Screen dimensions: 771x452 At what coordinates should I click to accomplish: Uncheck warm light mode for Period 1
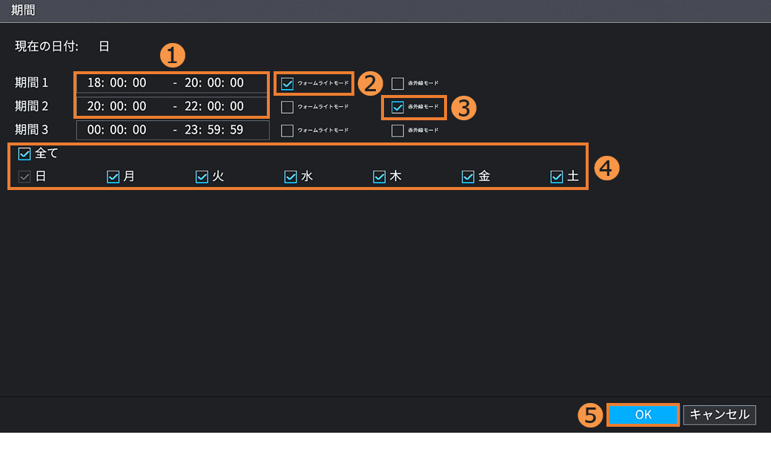[x=288, y=83]
